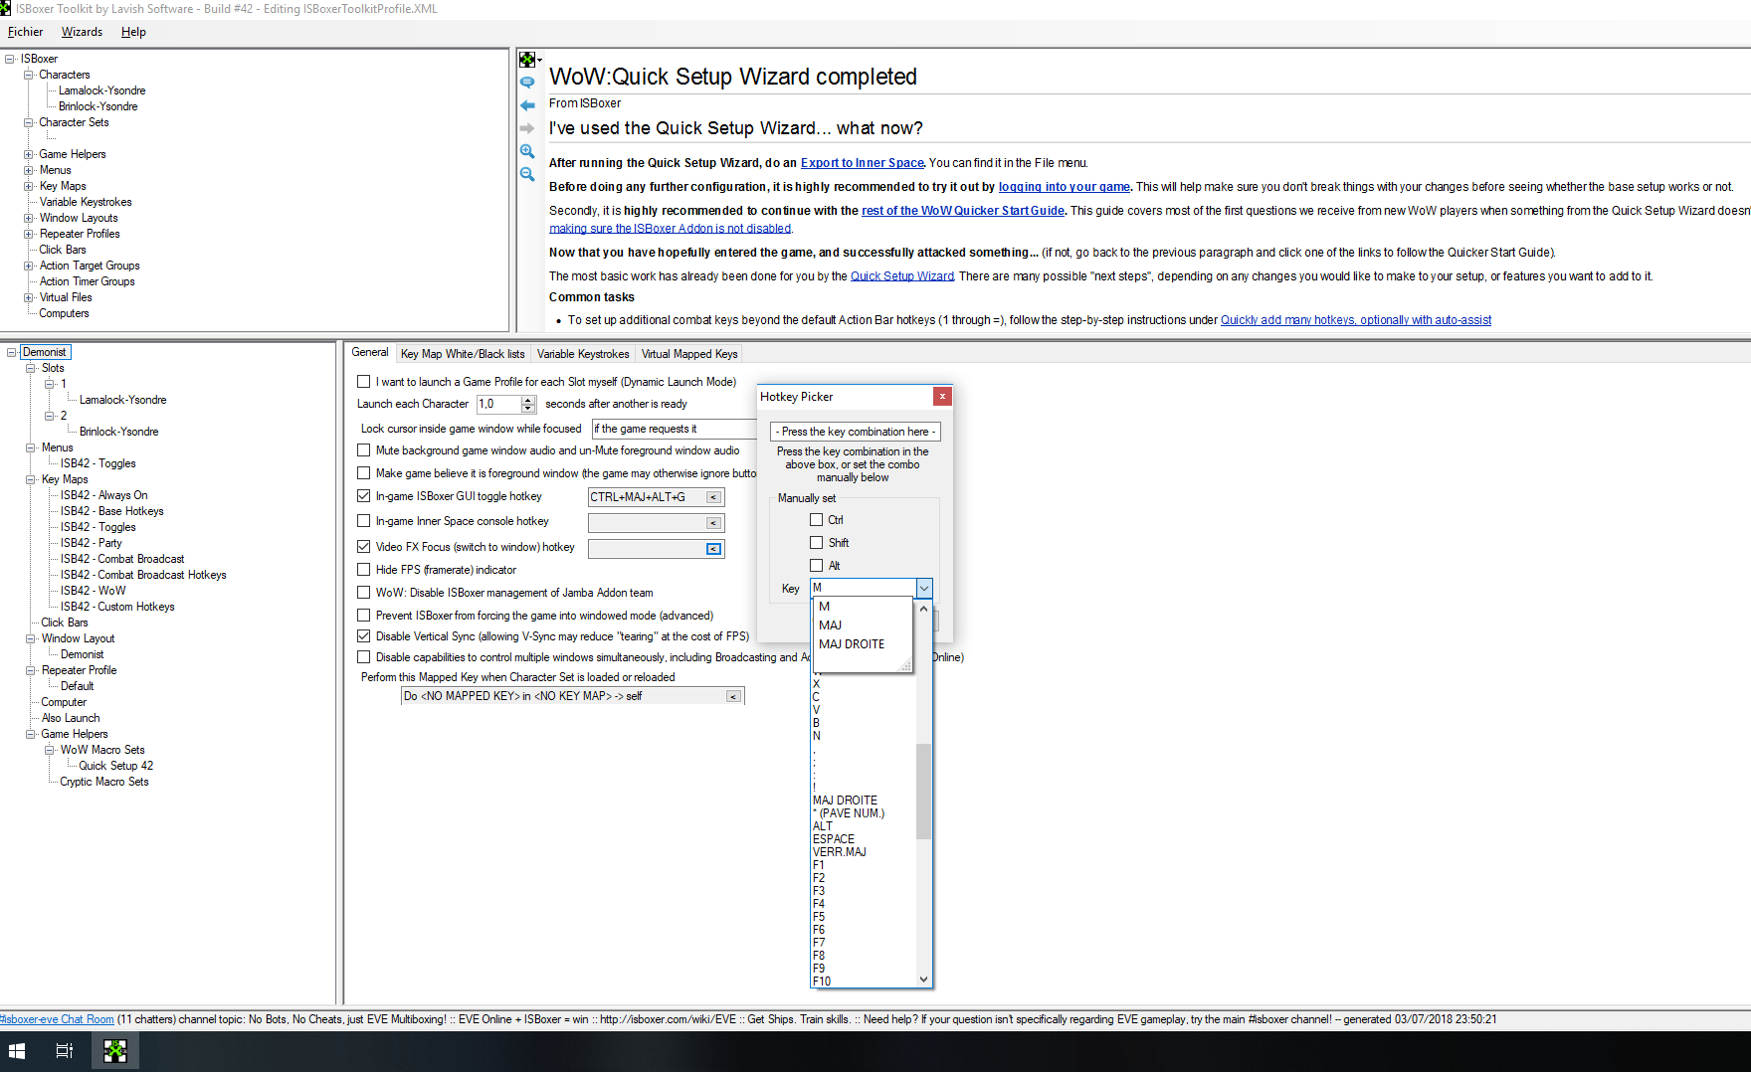Toggle Disable Vertical Sync checkbox
The height and width of the screenshot is (1072, 1751).
[x=364, y=636]
